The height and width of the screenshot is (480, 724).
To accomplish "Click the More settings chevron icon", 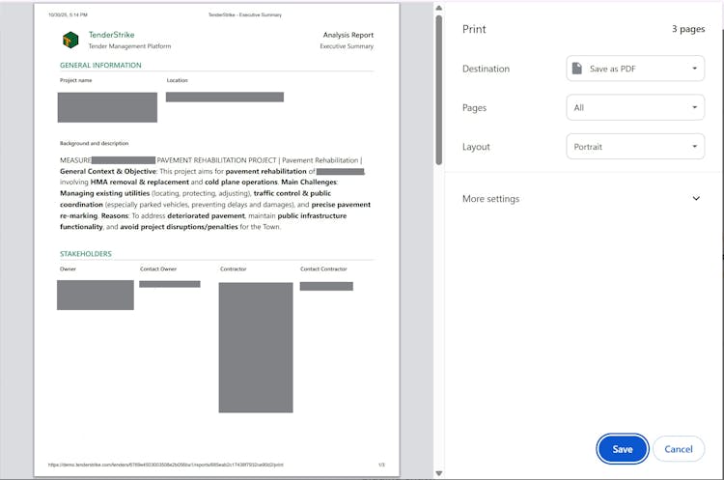I will click(696, 199).
